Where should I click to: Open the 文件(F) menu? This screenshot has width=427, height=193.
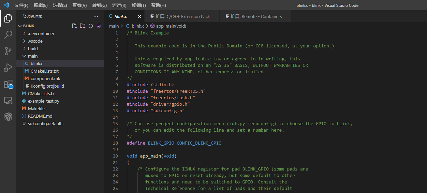pyautogui.click(x=21, y=5)
